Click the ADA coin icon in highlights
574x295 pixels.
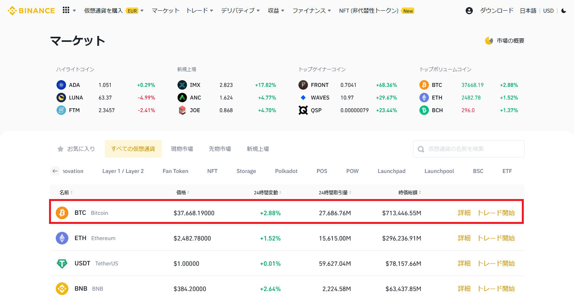[x=61, y=85]
